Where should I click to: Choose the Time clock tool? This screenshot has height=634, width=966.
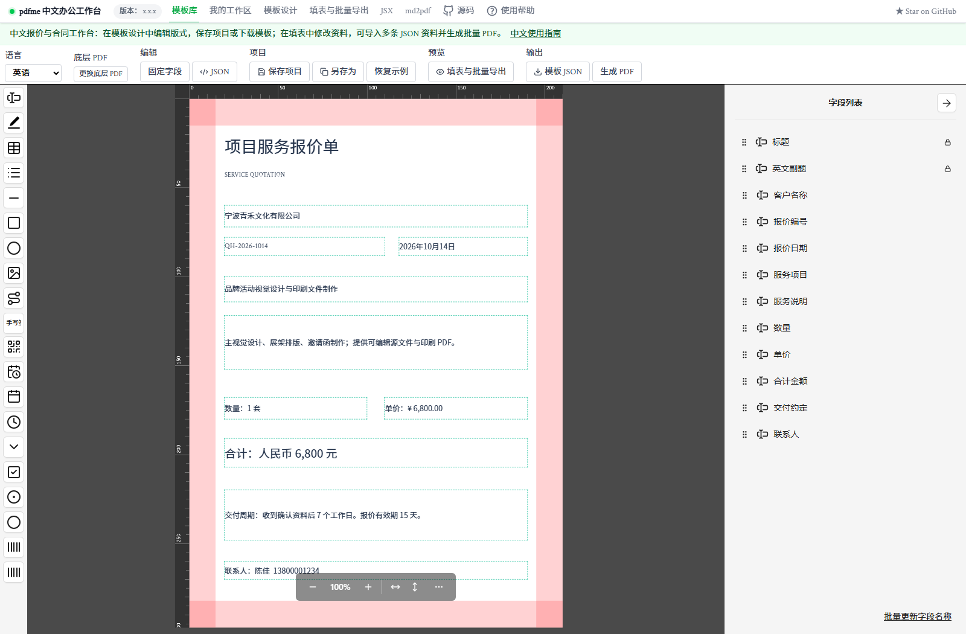tap(14, 422)
